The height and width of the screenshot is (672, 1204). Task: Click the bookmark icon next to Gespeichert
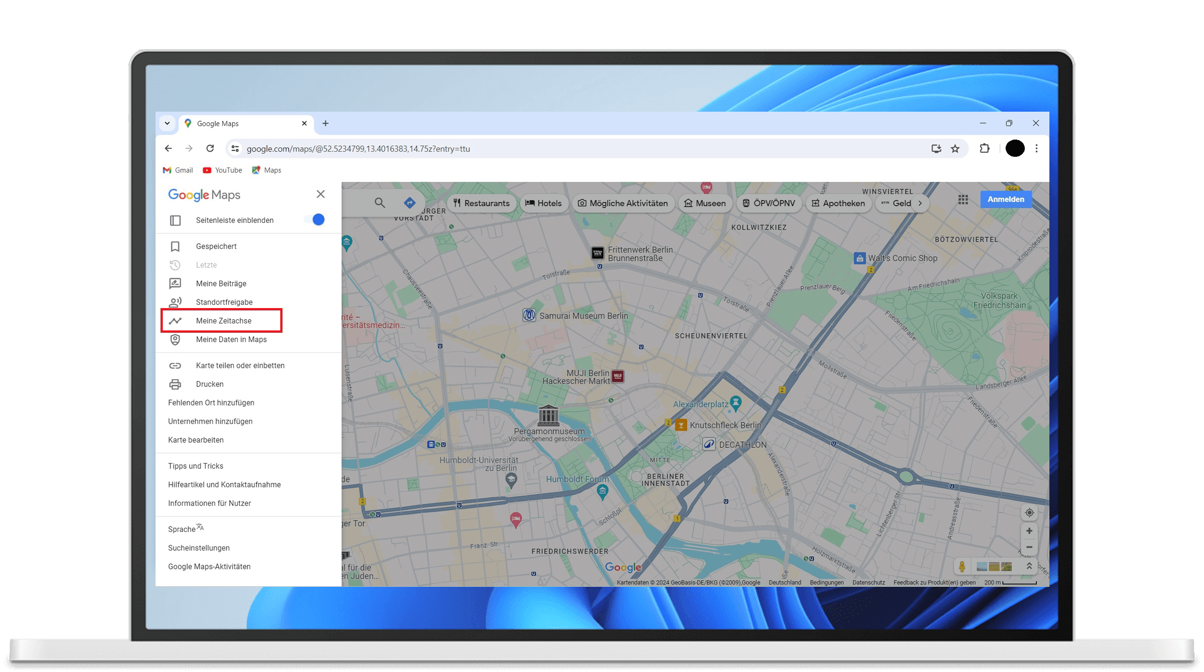(x=175, y=246)
